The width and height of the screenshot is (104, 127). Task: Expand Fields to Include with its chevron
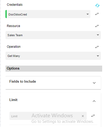coord(94,83)
